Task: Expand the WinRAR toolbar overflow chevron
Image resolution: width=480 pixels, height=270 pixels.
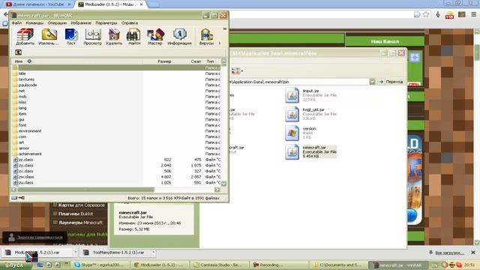Action: pos(225,28)
